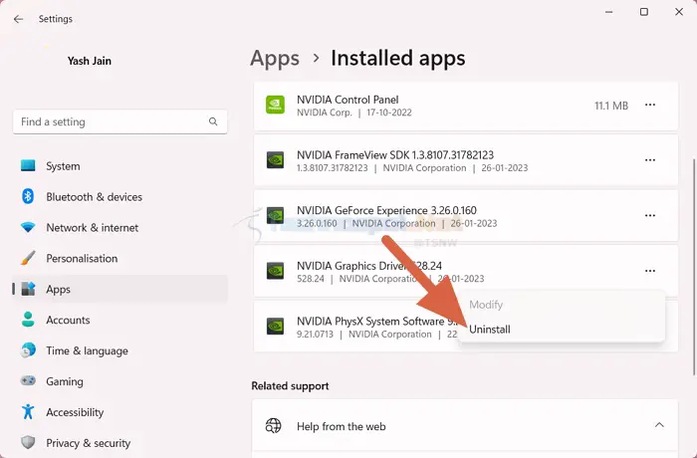This screenshot has width=697, height=458.
Task: Open more options for NVIDIA GeForce Experience
Action: click(x=650, y=216)
